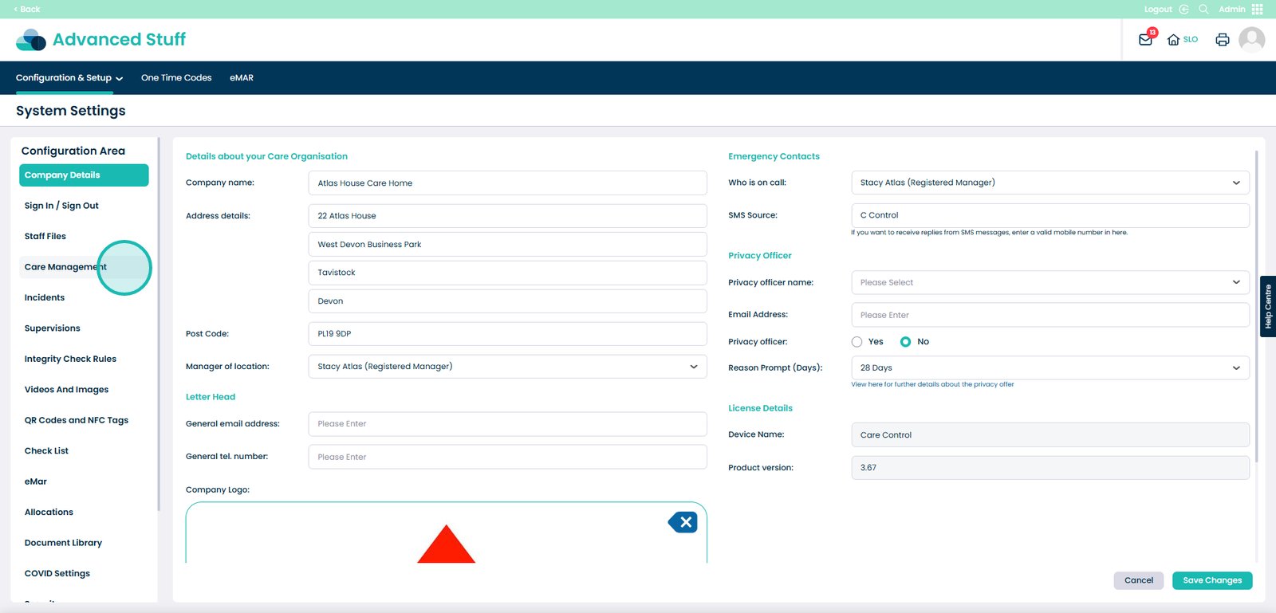The height and width of the screenshot is (613, 1276).
Task: Remove company logo with X icon
Action: click(683, 522)
